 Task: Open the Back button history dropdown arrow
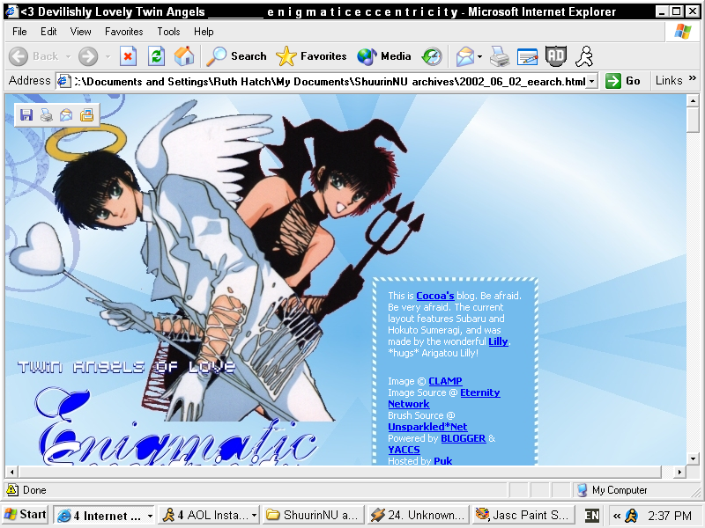pyautogui.click(x=69, y=56)
